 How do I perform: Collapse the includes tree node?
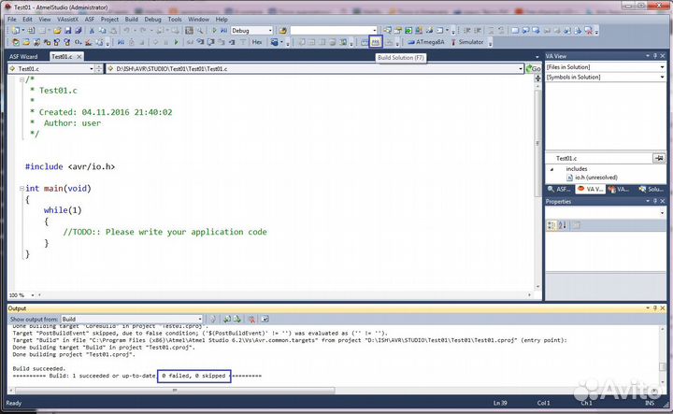tap(551, 169)
